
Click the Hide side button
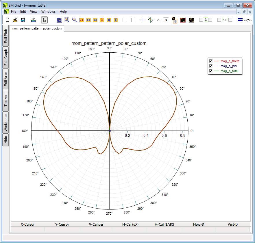point(5,140)
